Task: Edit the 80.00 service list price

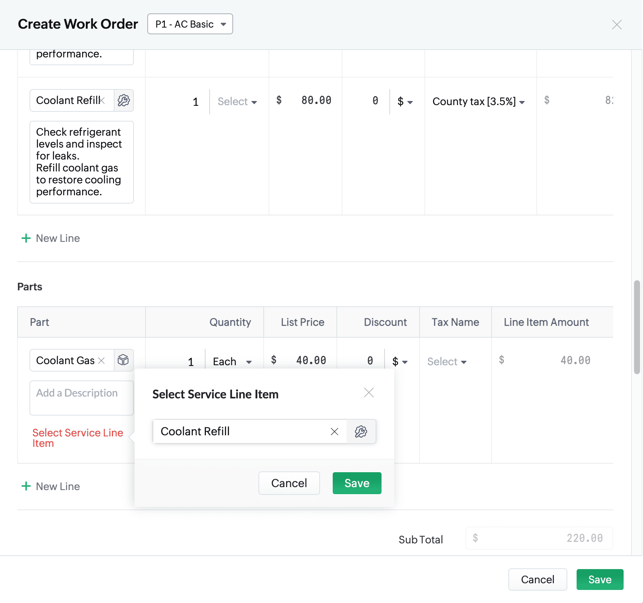Action: pos(316,100)
